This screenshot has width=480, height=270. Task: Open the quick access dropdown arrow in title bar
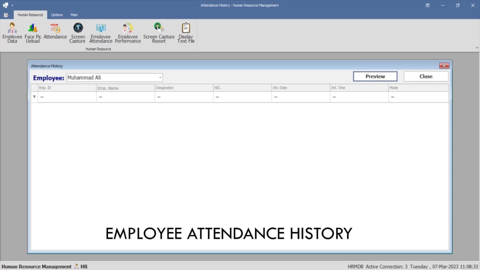(12, 5)
